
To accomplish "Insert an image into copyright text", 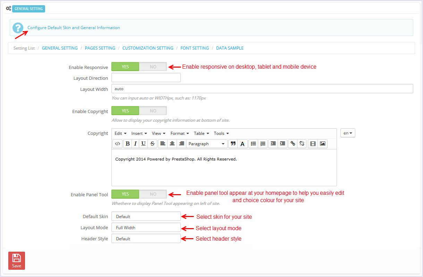I will 323,144.
